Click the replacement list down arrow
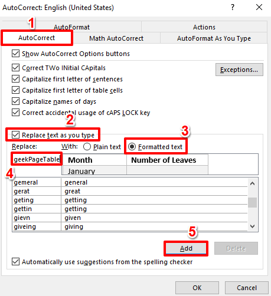 [252, 226]
